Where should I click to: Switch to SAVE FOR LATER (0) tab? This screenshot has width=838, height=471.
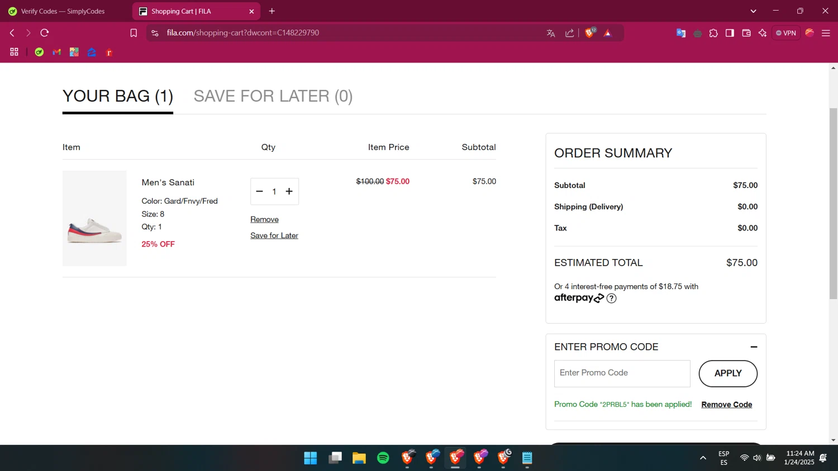[273, 97]
